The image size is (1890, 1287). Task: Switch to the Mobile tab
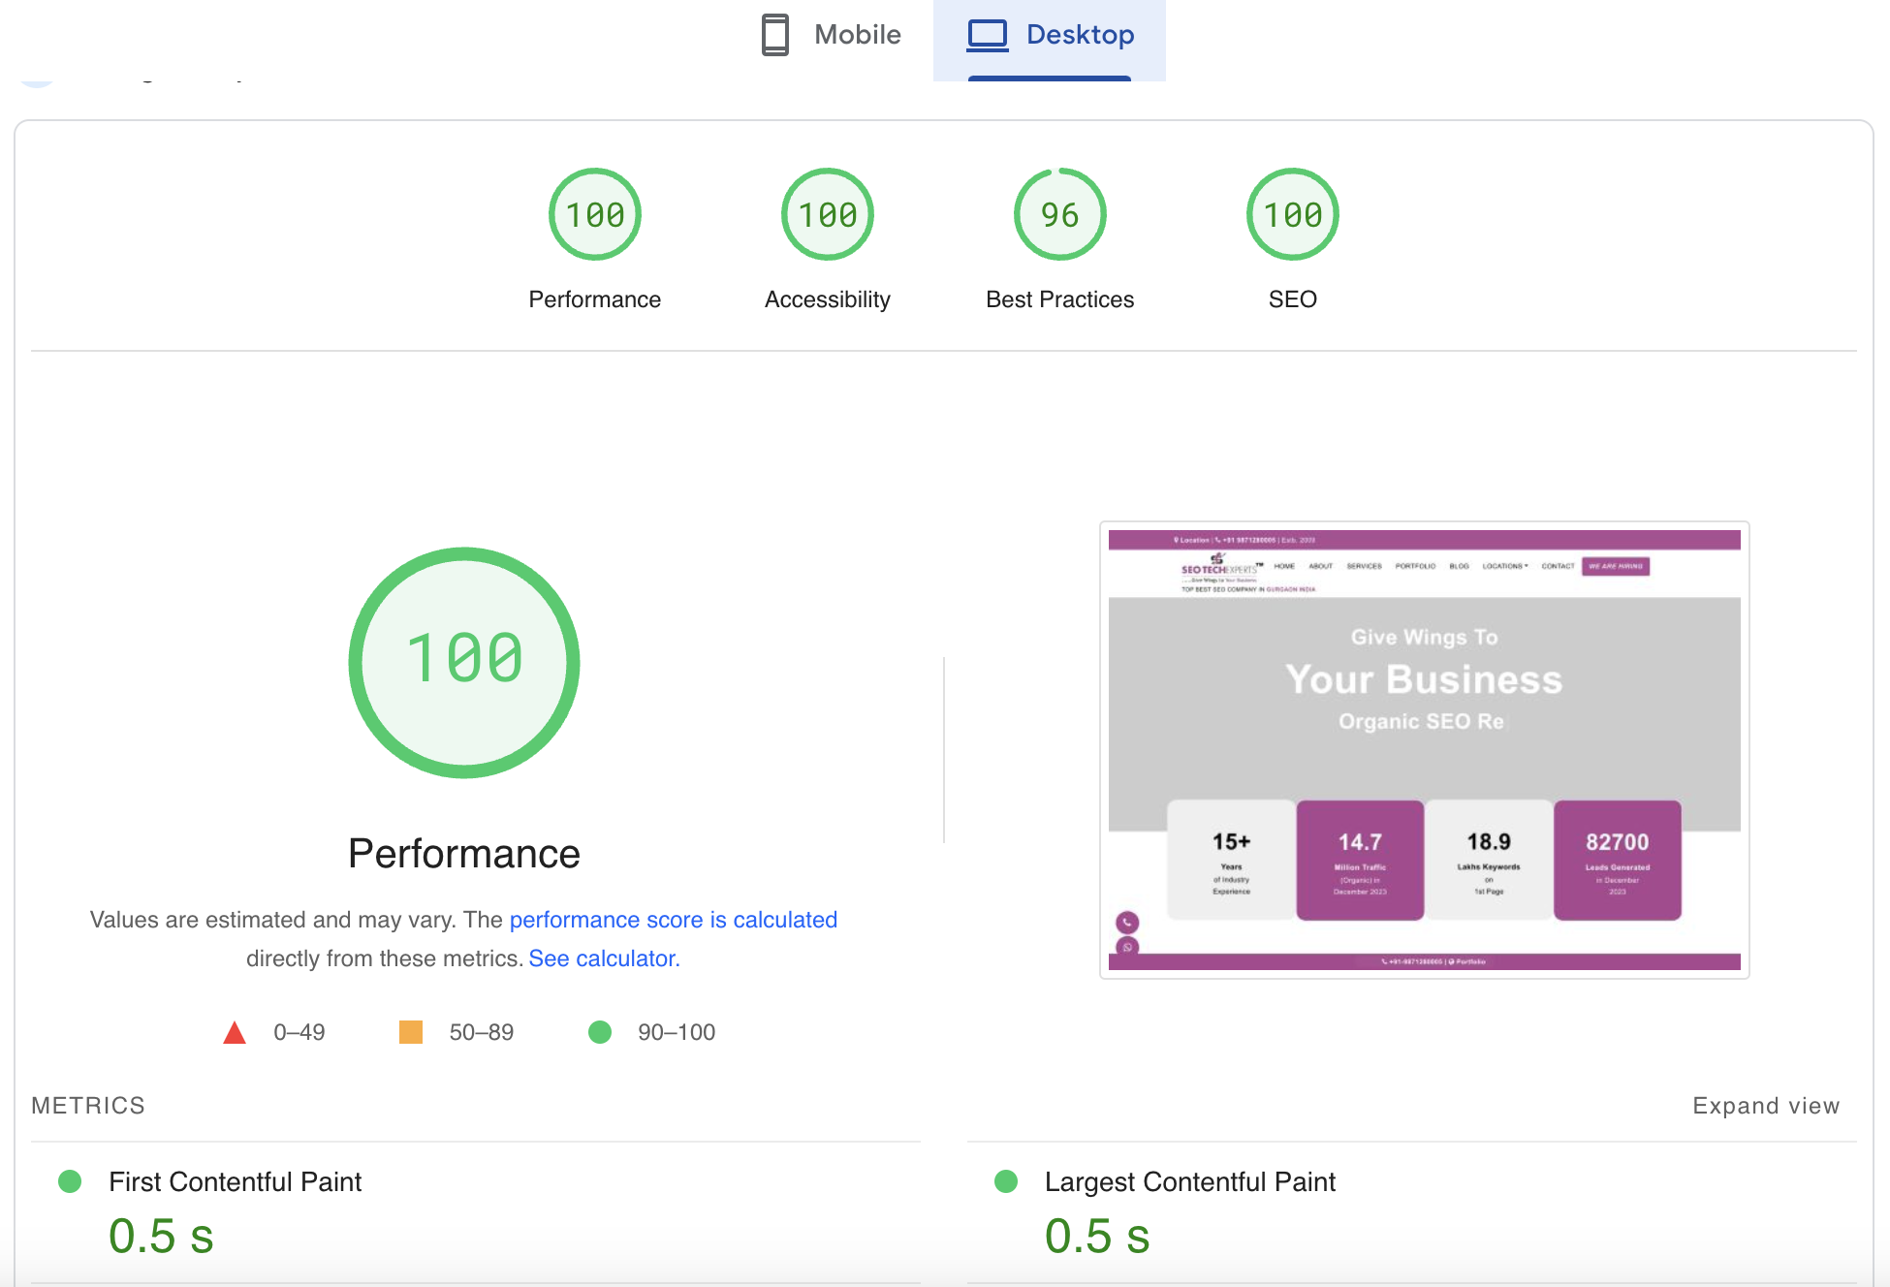(832, 35)
